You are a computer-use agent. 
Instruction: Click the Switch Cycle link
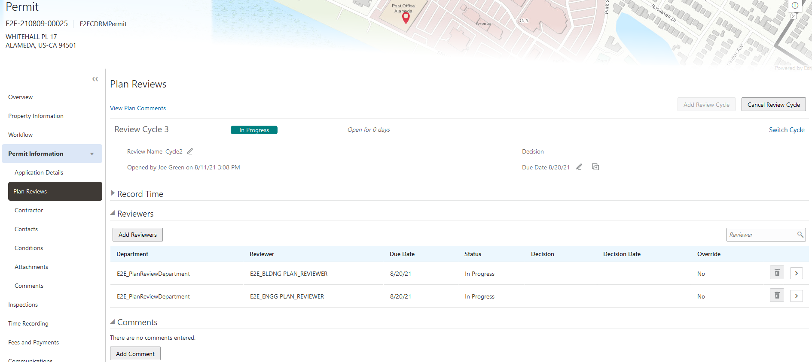point(787,130)
